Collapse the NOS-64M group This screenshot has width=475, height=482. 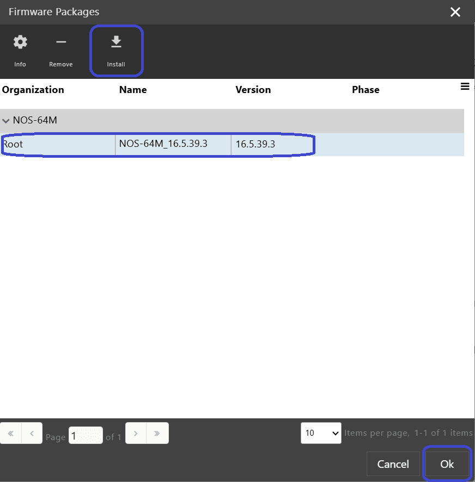point(6,121)
